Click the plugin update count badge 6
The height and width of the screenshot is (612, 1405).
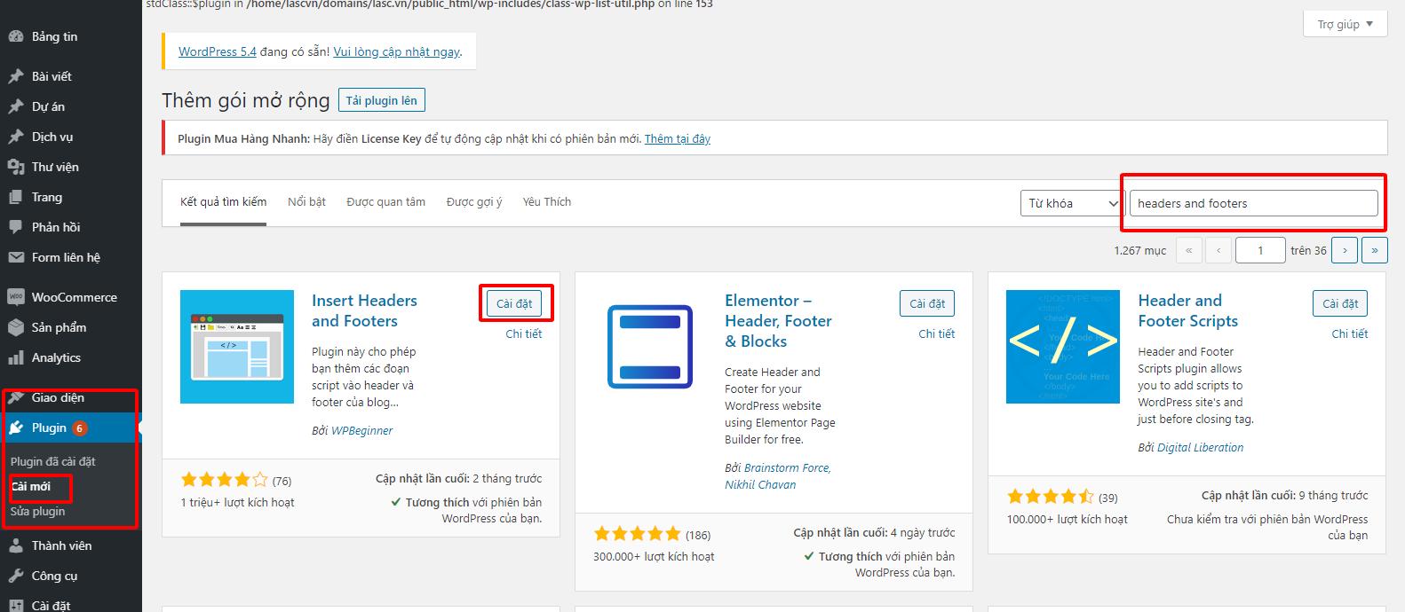[x=79, y=428]
